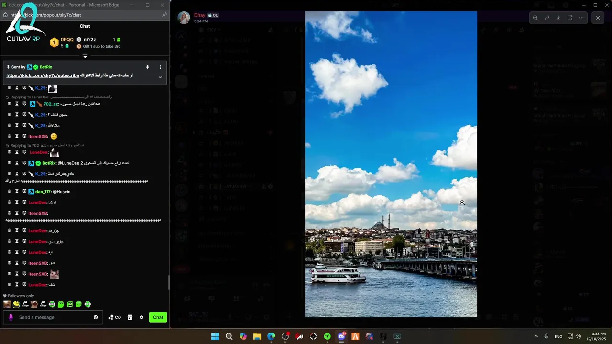Open the kick.com/sky7c/subscribe link

(43, 75)
